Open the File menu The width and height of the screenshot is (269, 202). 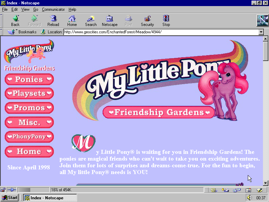click(5, 9)
